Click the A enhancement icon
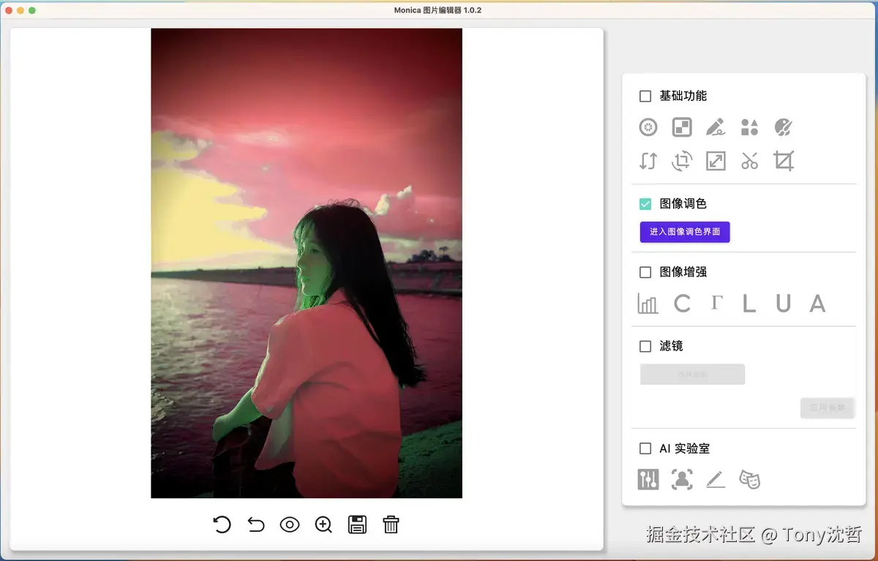This screenshot has width=878, height=561. [817, 304]
